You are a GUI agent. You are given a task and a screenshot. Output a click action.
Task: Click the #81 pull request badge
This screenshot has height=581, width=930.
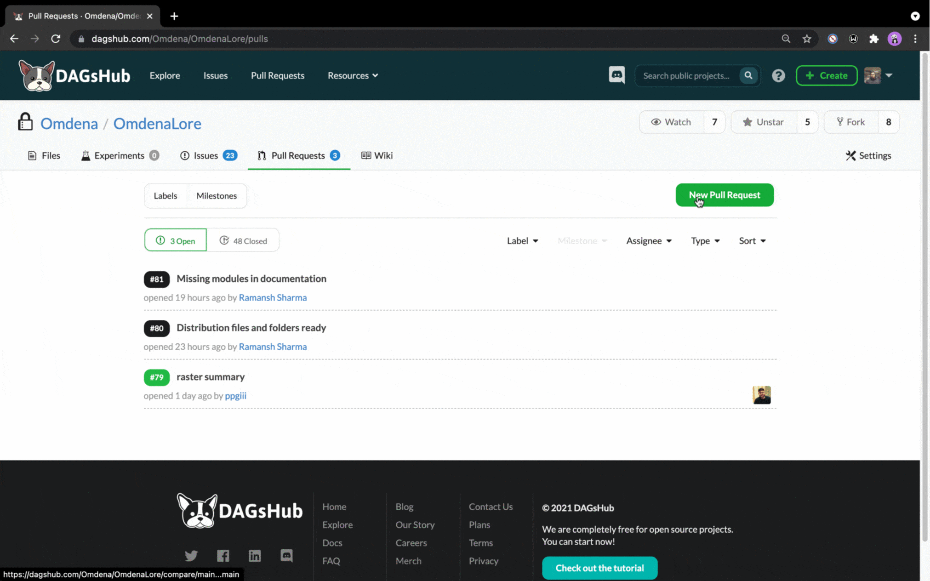(x=156, y=279)
